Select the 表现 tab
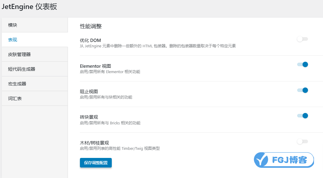This screenshot has height=178, width=323. [35, 40]
